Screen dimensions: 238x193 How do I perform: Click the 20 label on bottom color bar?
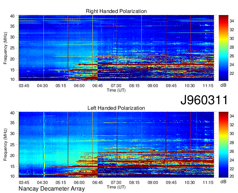tap(232, 176)
